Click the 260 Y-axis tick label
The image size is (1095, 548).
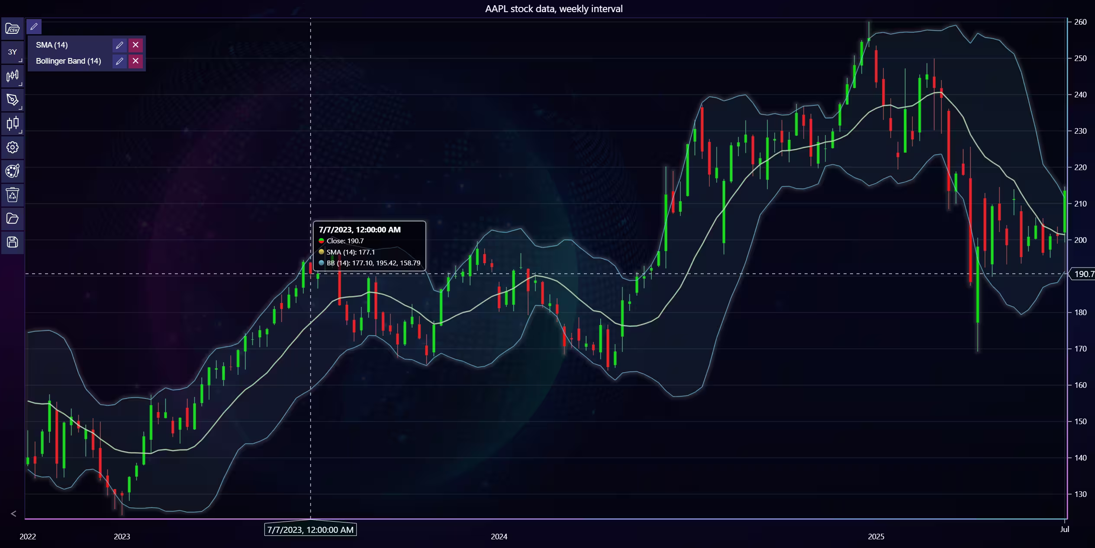pyautogui.click(x=1080, y=22)
